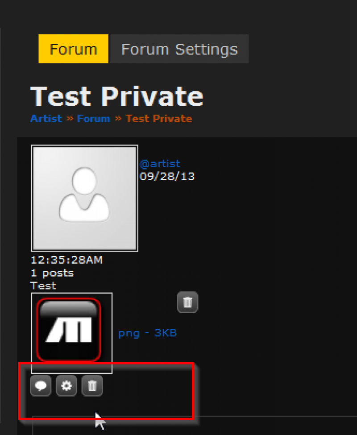The width and height of the screenshot is (357, 435).
Task: Reply using the speech bubble icon
Action: pyautogui.click(x=41, y=385)
